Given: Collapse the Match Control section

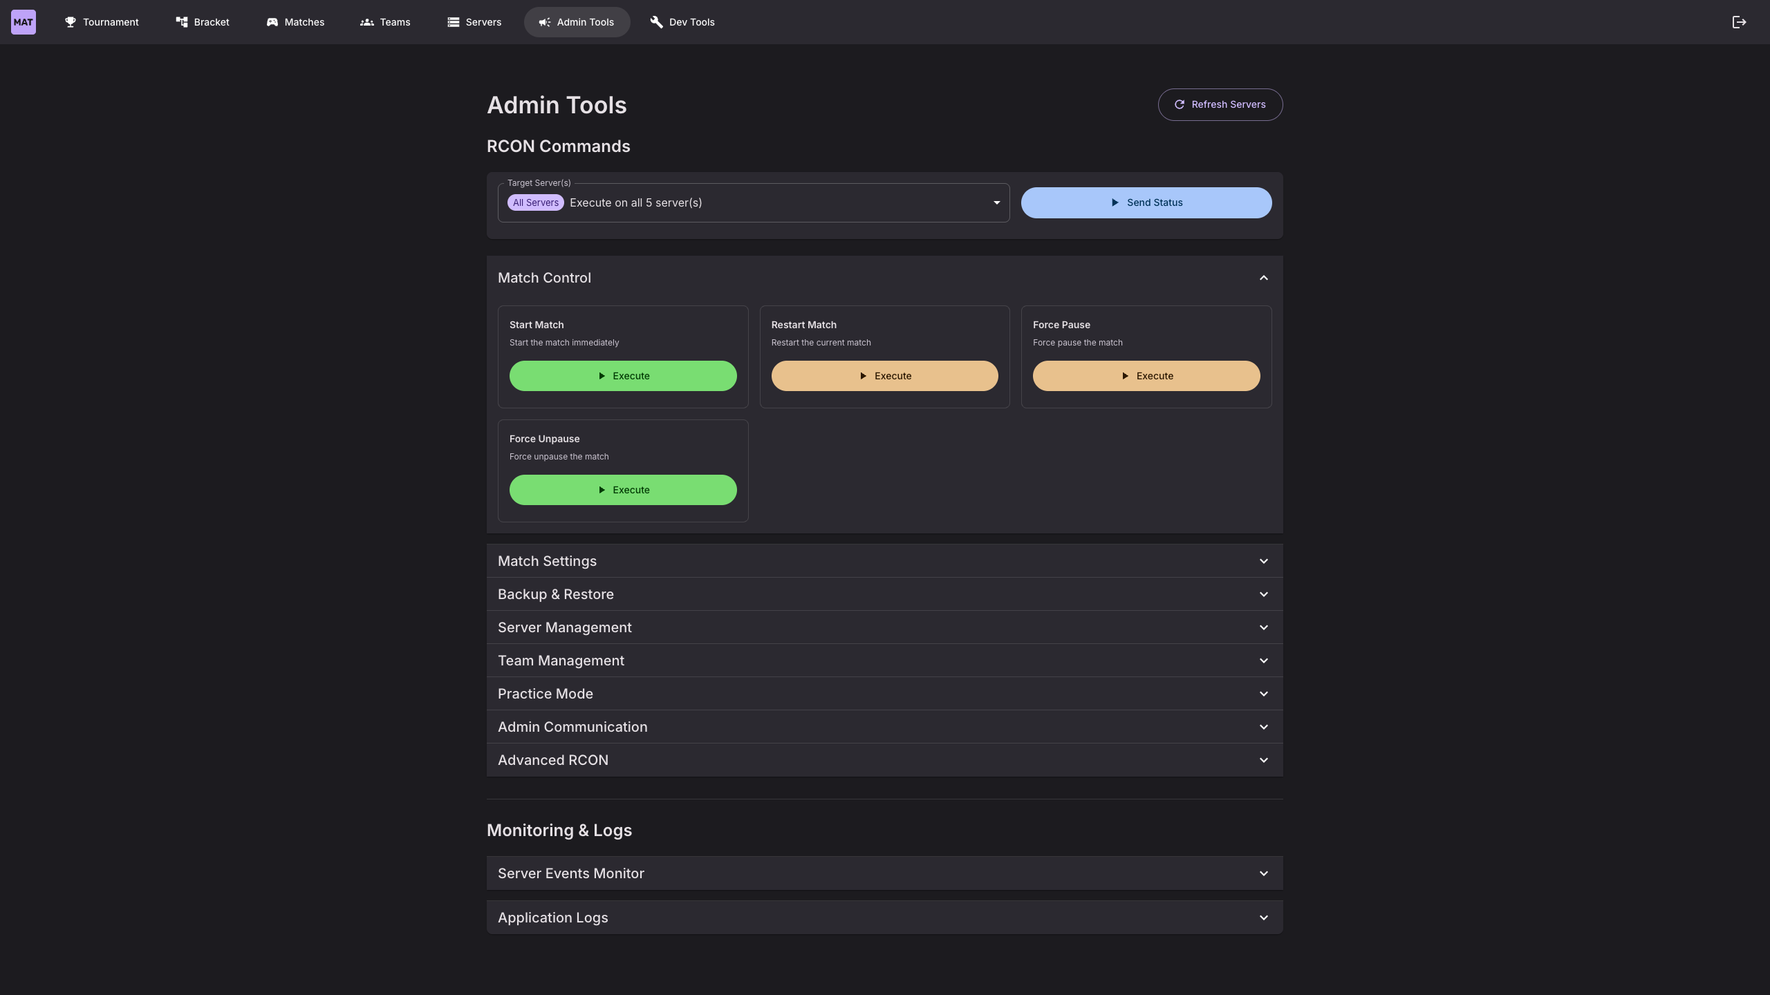Looking at the screenshot, I should pos(1263,278).
